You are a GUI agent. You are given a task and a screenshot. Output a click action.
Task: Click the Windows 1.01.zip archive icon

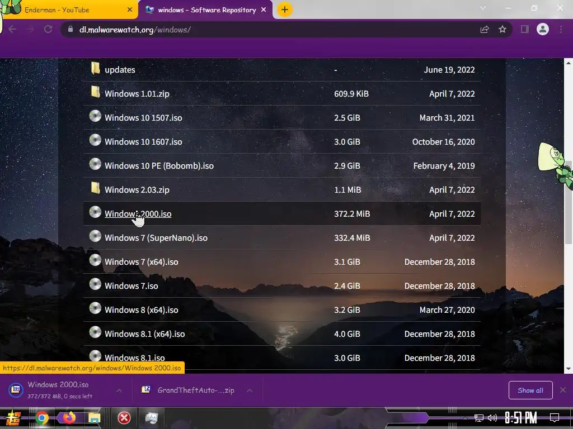click(x=95, y=92)
